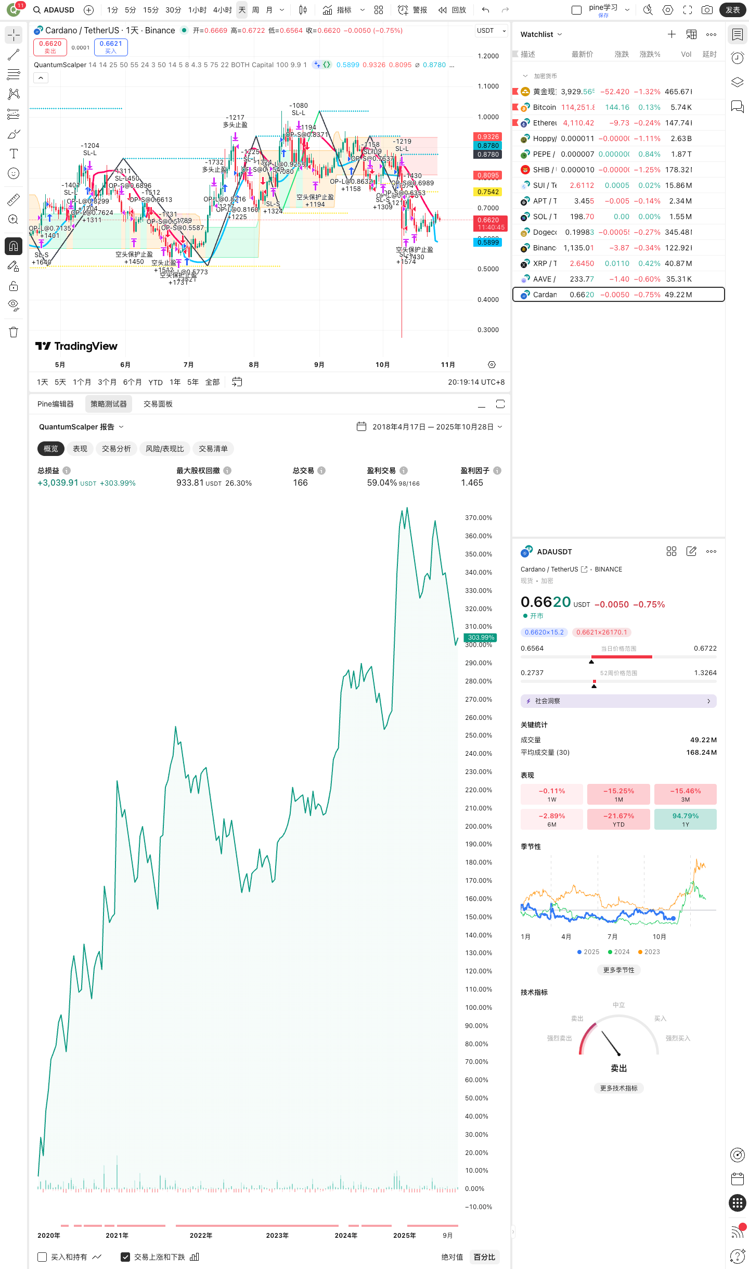Open the 交易清单 tab
Screen dimensions: 749x1269
pos(213,449)
